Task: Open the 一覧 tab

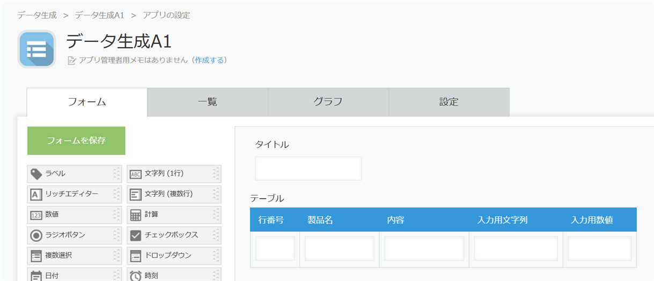Action: click(208, 102)
